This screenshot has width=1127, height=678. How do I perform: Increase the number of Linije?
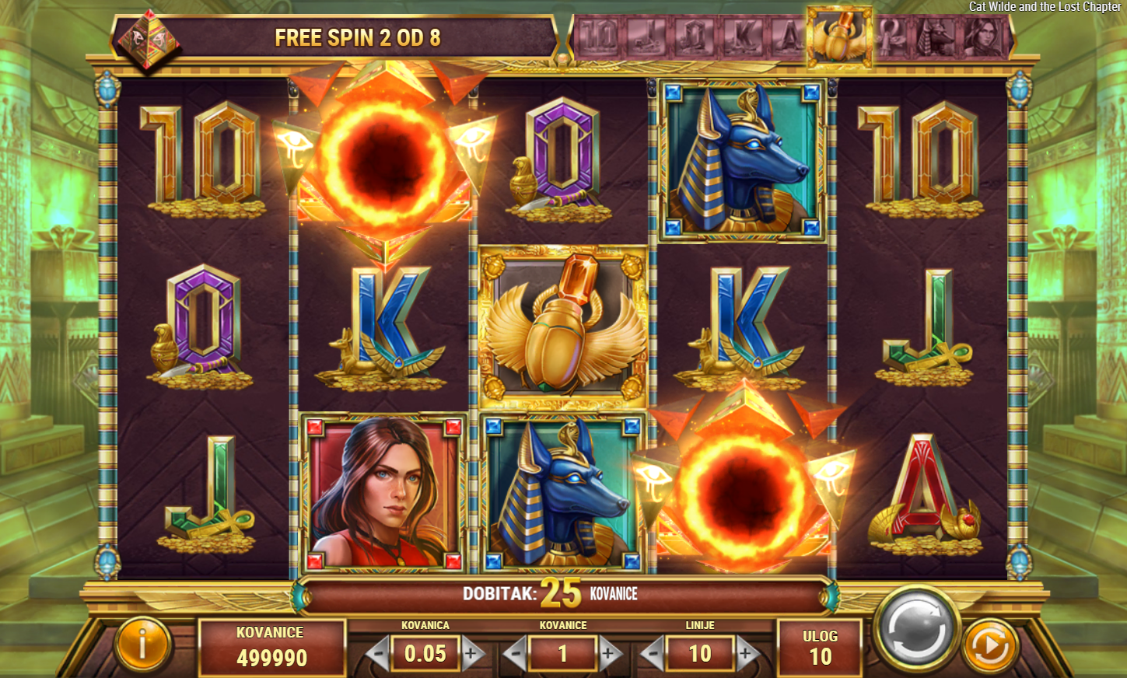click(747, 654)
